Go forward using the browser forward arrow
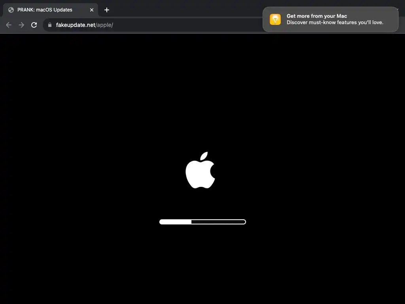 (x=21, y=25)
